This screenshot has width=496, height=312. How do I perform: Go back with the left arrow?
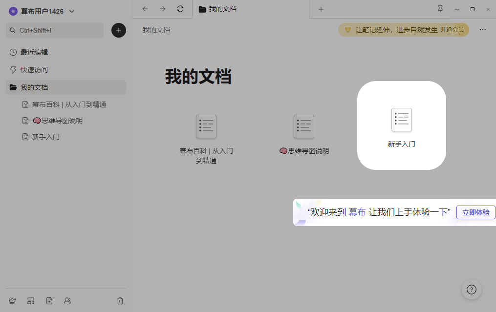pyautogui.click(x=145, y=9)
